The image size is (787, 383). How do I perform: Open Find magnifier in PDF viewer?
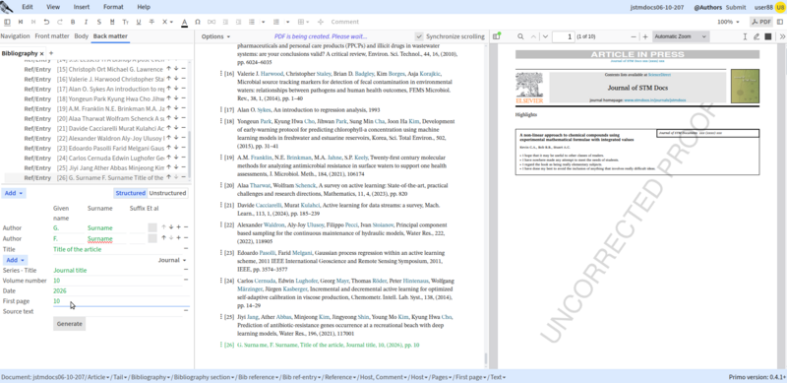(520, 36)
